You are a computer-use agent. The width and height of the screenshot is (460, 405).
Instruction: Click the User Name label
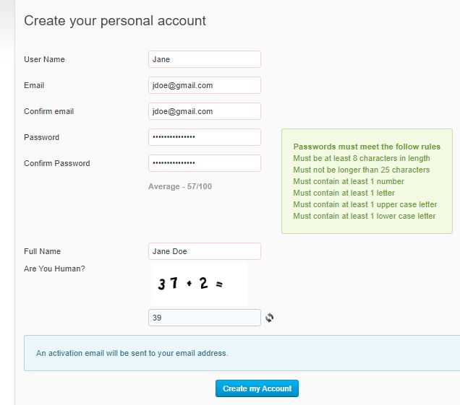pyautogui.click(x=44, y=59)
